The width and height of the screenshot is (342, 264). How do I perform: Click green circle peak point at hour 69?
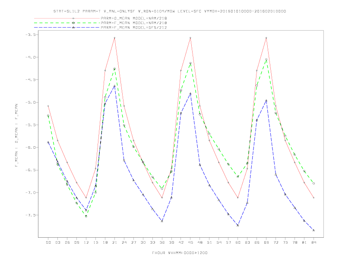tap(266, 59)
